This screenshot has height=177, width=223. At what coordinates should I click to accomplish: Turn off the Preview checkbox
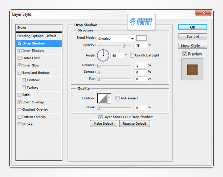click(185, 54)
